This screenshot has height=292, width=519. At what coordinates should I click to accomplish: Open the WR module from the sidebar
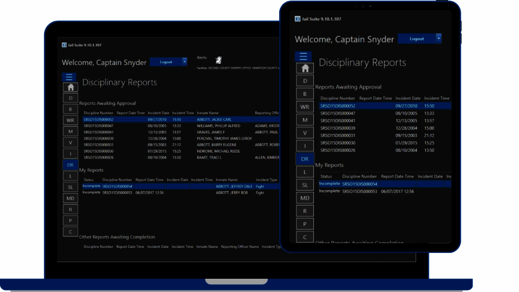coord(70,121)
